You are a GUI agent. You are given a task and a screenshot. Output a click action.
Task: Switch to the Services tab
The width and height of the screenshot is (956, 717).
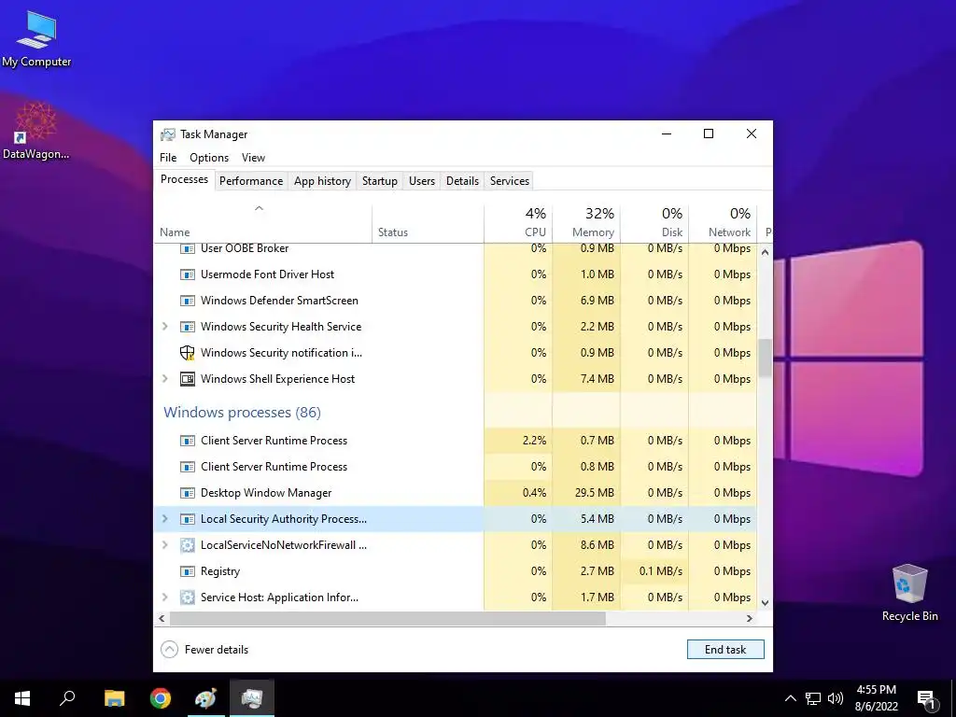(x=510, y=181)
